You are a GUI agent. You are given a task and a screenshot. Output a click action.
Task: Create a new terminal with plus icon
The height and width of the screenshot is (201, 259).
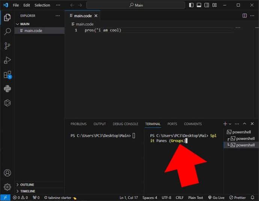pos(225,124)
